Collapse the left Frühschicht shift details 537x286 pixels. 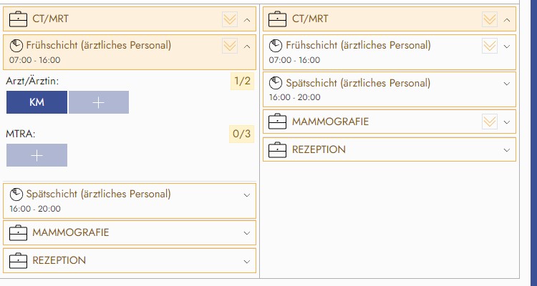(x=247, y=46)
